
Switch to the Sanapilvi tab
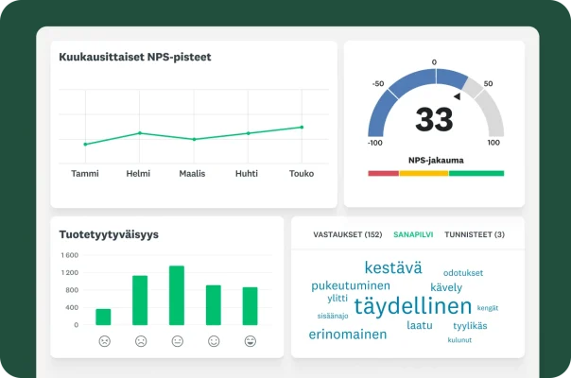[x=413, y=234]
